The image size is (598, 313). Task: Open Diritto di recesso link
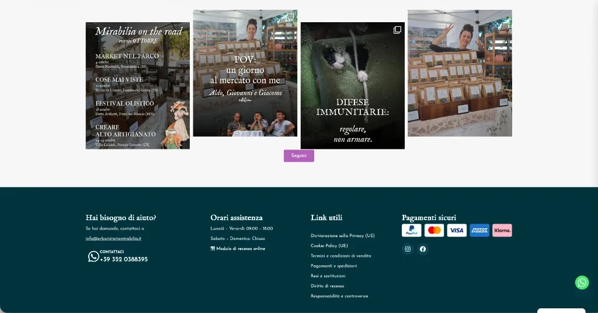(327, 286)
